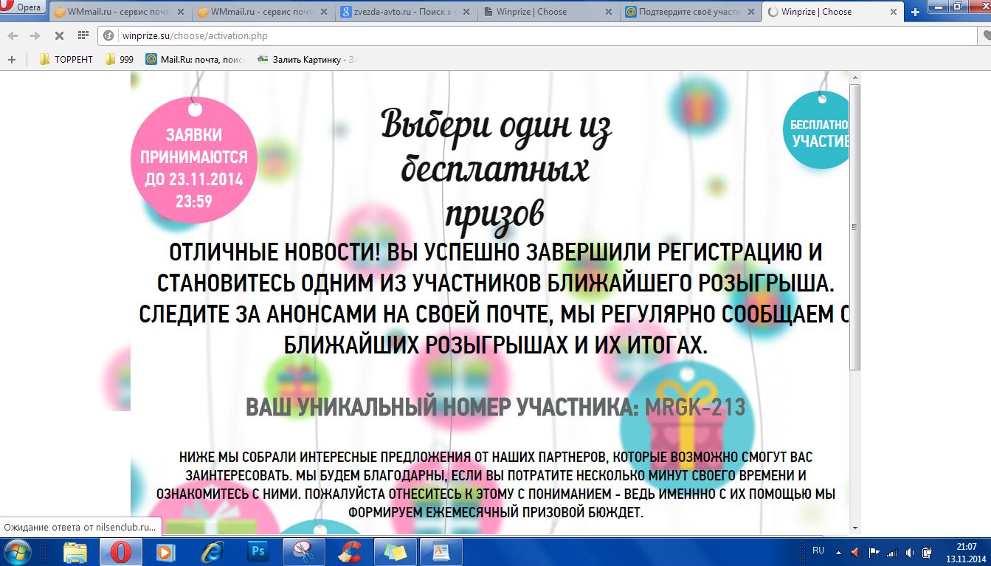Open CCleaner from the taskbar

(350, 552)
